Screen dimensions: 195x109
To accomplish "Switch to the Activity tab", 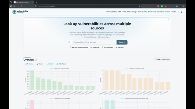I will (50, 64).
